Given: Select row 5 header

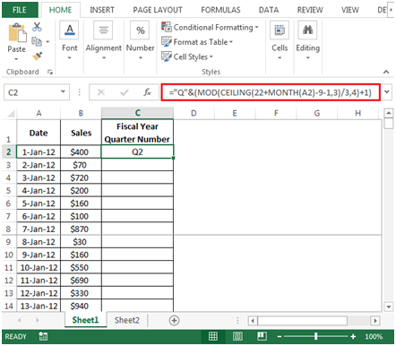Looking at the screenshot, I should [9, 191].
